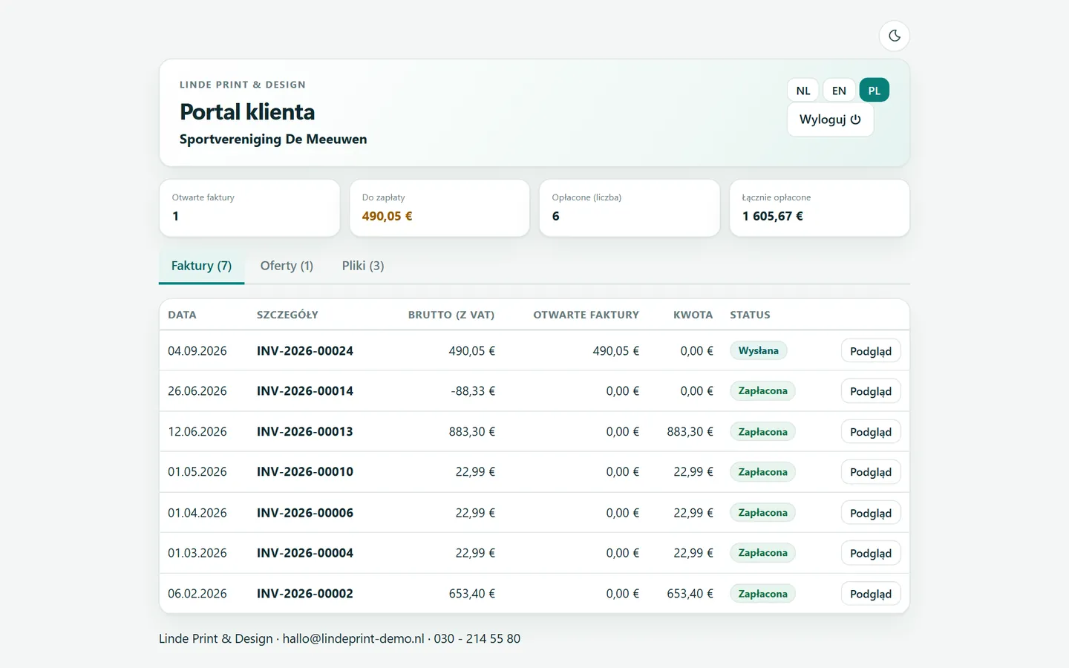View invoice INV-2026-00006 with Podgląd
Viewport: 1069px width, 668px height.
871,513
